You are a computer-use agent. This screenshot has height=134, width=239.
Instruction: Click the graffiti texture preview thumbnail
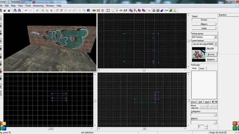coord(199,54)
